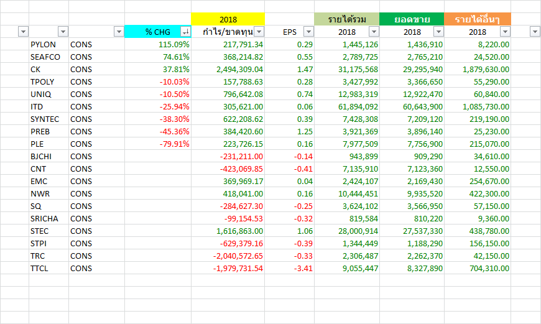Image resolution: width=541 pixels, height=324 pixels.
Task: Select the UNIQ ticker cell
Action: click(49, 94)
